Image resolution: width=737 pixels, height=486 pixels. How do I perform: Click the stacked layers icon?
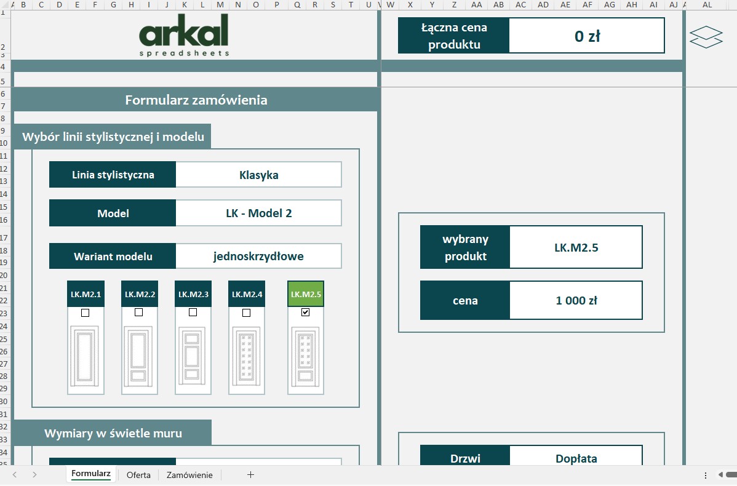tap(706, 36)
